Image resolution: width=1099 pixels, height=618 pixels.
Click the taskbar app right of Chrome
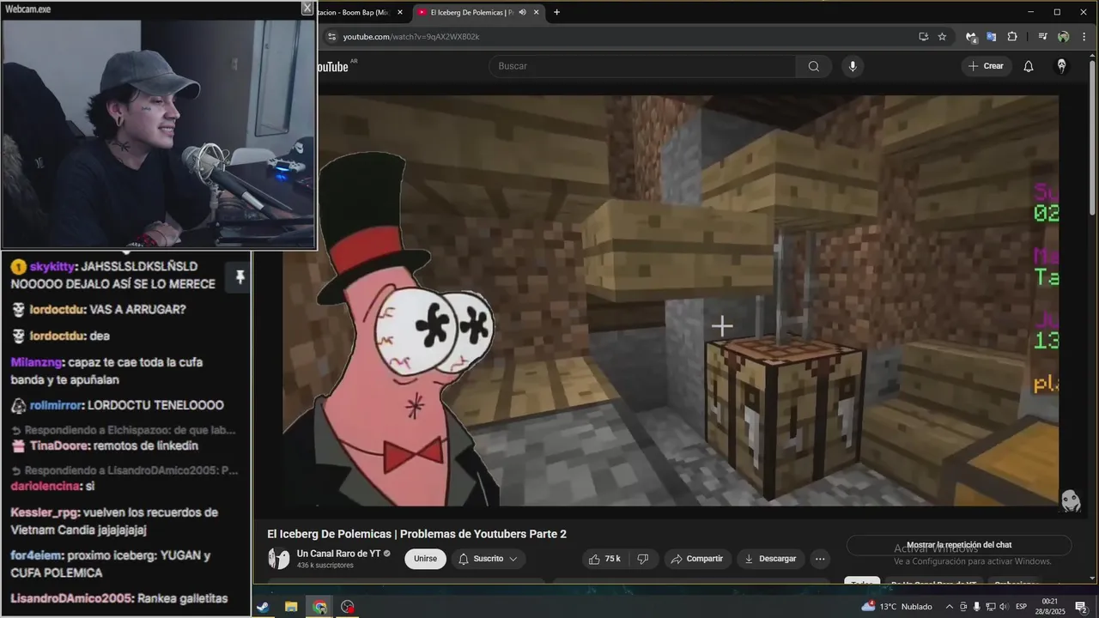click(348, 607)
